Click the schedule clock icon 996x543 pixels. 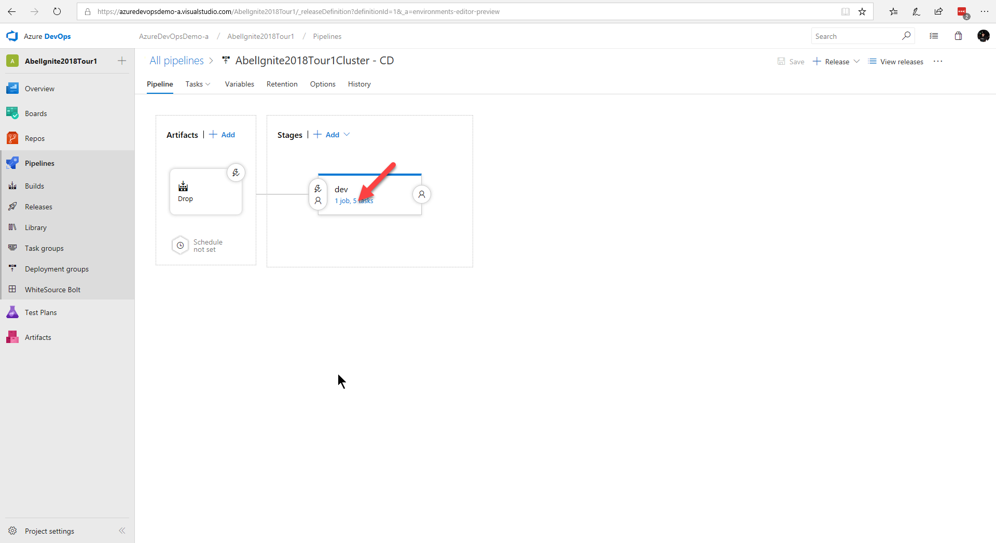pos(180,246)
